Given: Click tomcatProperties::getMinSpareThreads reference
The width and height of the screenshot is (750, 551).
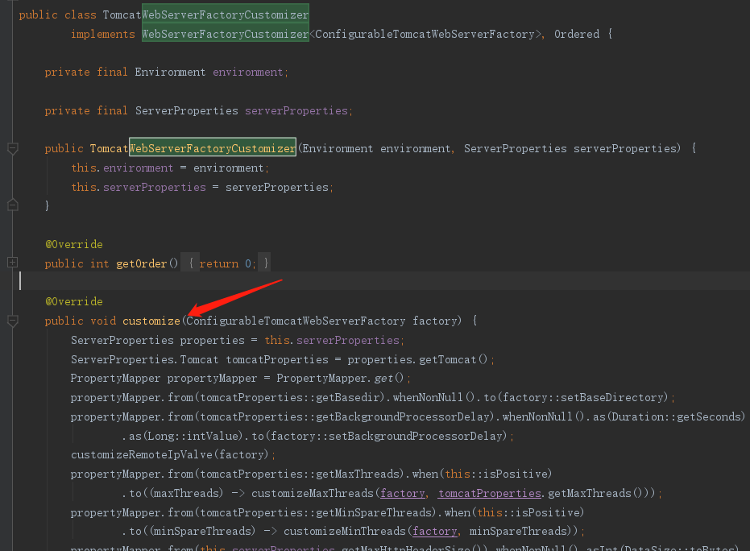Looking at the screenshot, I should pyautogui.click(x=316, y=512).
